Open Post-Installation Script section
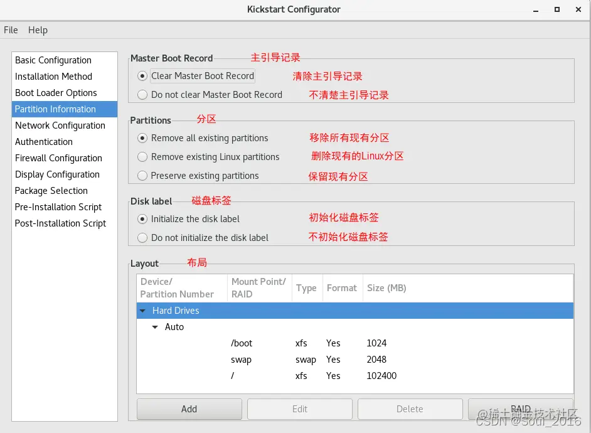 65,223
